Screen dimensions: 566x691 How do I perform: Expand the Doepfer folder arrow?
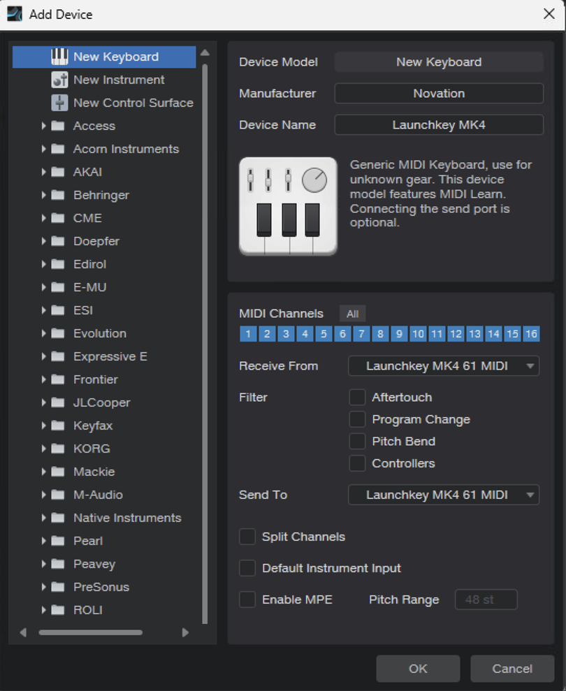pos(43,241)
